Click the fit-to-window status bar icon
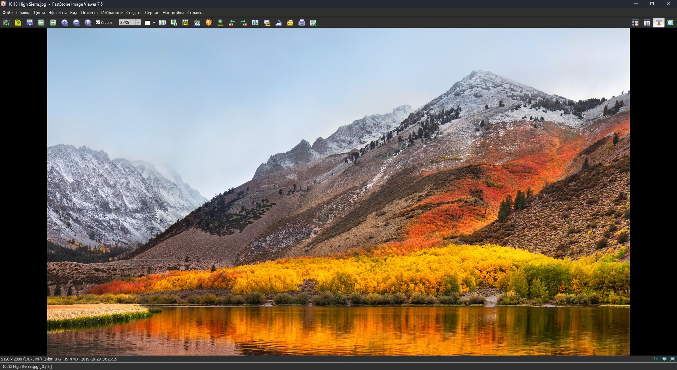The image size is (677, 370). coord(665,359)
